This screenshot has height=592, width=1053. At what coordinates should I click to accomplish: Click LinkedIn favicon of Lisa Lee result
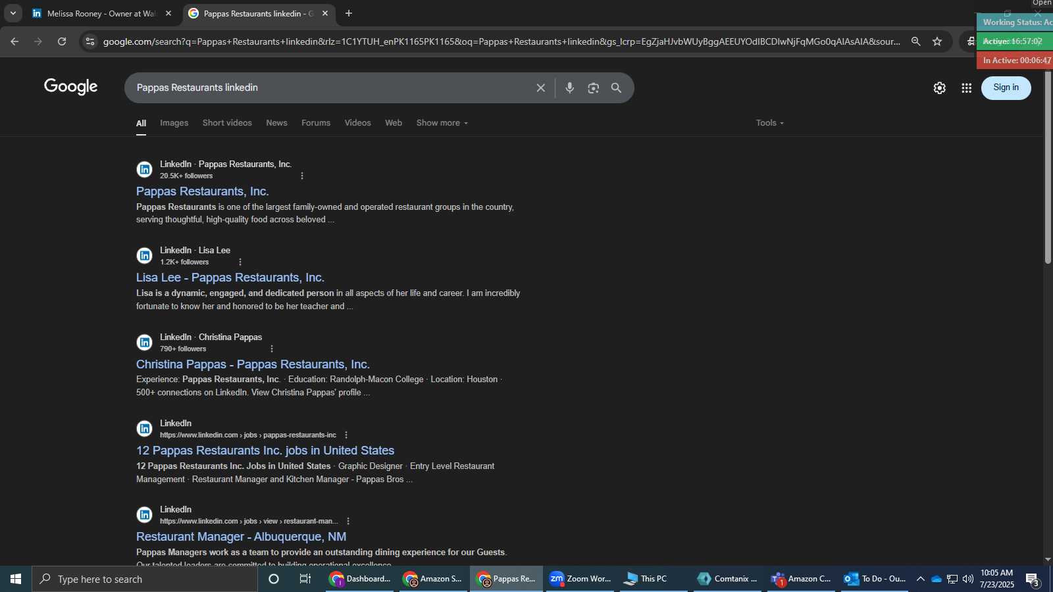pyautogui.click(x=145, y=256)
